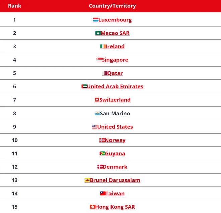Click the Singapore flag icon

(99, 60)
